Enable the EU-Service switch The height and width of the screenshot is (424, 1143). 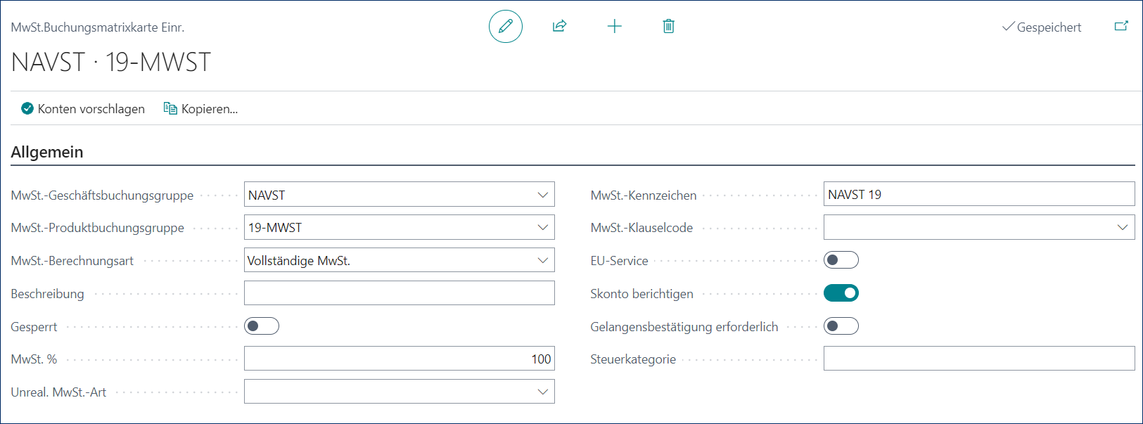pos(841,260)
